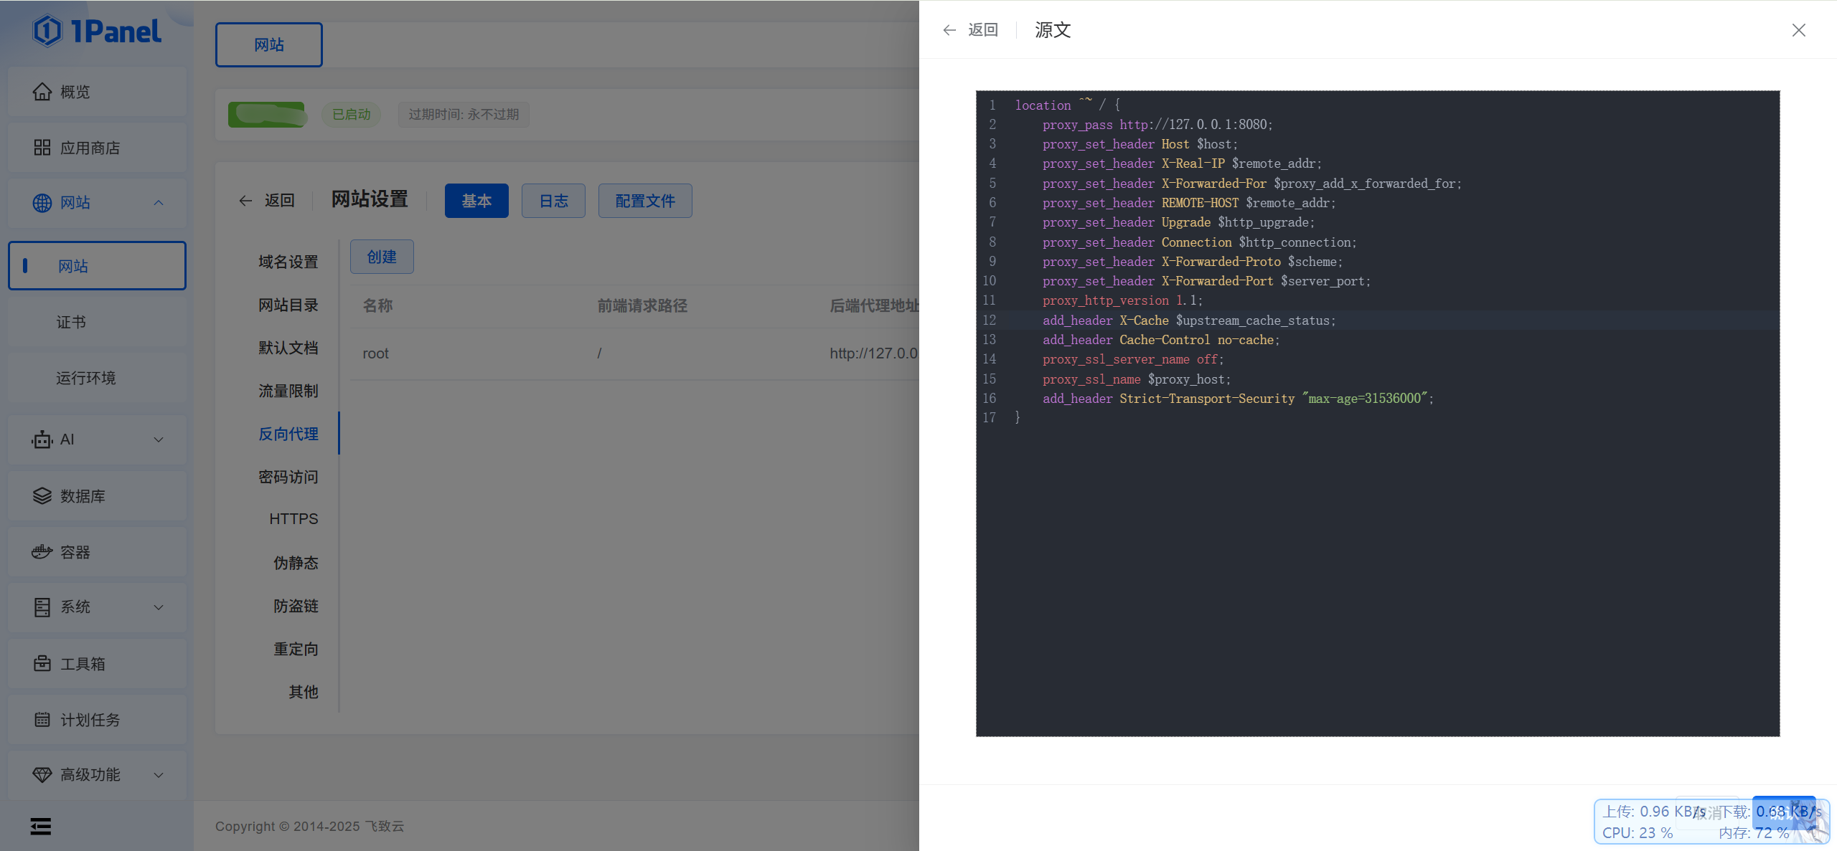This screenshot has height=851, width=1837.
Task: Switch to 日志 tab
Action: tap(553, 201)
